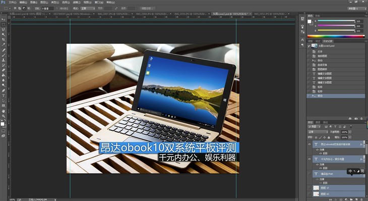Open the selection style dropdown (正常)
Viewport: 368px width, 201px height.
click(x=88, y=8)
